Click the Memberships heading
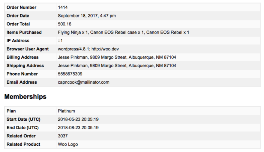264x152 pixels. 25,97
